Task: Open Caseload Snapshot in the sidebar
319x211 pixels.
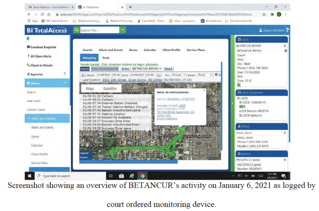Action: click(42, 47)
